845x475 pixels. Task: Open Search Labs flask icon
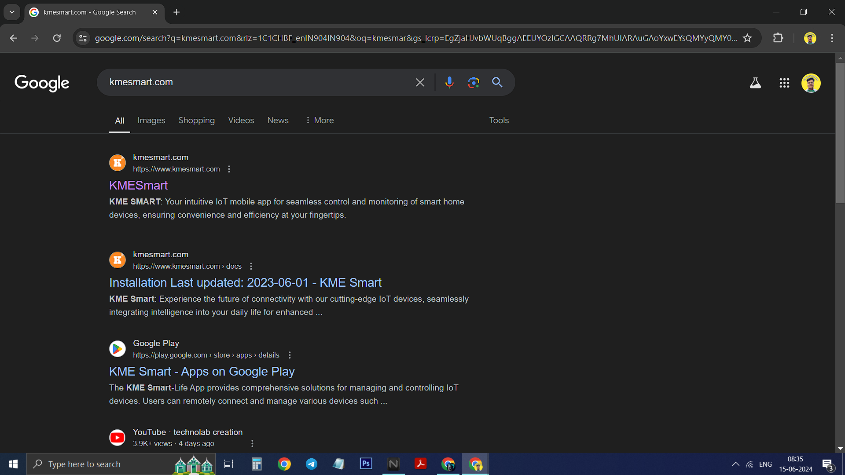pos(755,83)
